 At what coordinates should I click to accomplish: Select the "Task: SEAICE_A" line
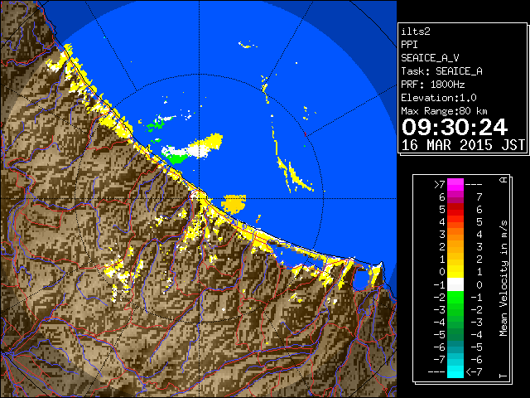(441, 71)
